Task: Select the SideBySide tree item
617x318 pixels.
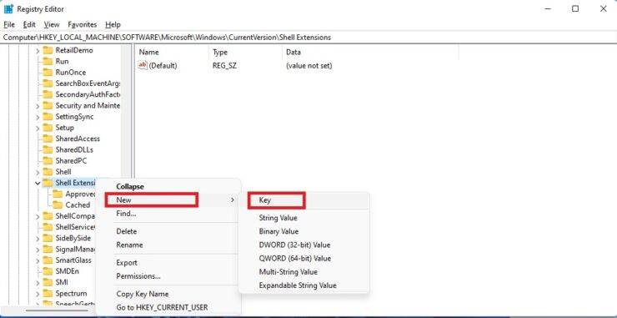Action: click(73, 238)
